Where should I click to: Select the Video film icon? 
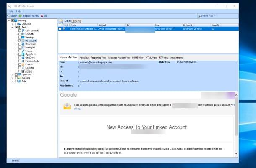click(x=23, y=71)
